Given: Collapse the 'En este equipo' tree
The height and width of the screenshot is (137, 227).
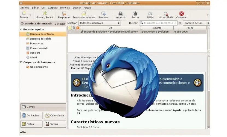Looking at the screenshot, I should coord(21,29).
